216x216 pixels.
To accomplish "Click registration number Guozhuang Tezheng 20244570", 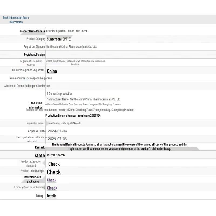I will point(64,123).
